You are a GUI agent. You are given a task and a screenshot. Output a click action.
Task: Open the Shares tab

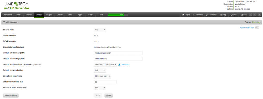(29, 15)
